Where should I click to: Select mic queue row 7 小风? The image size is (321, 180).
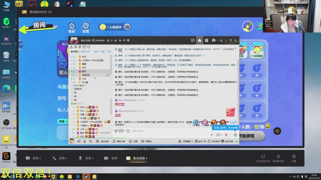(x=90, y=79)
